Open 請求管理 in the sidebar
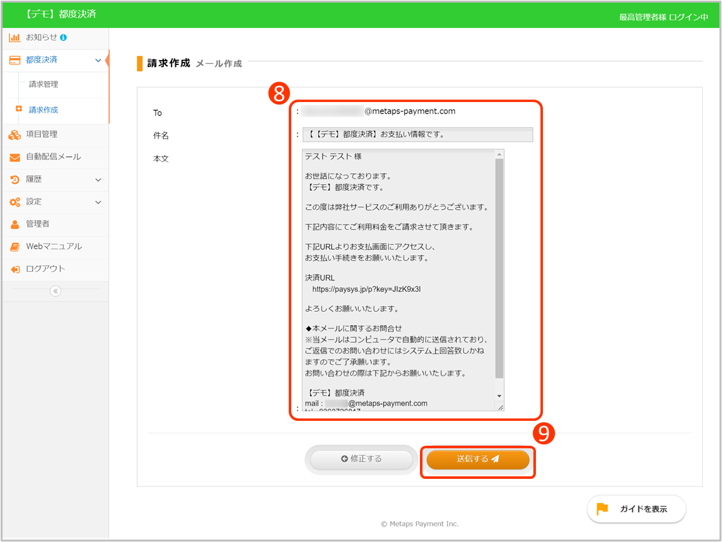This screenshot has height=542, width=722. click(43, 84)
